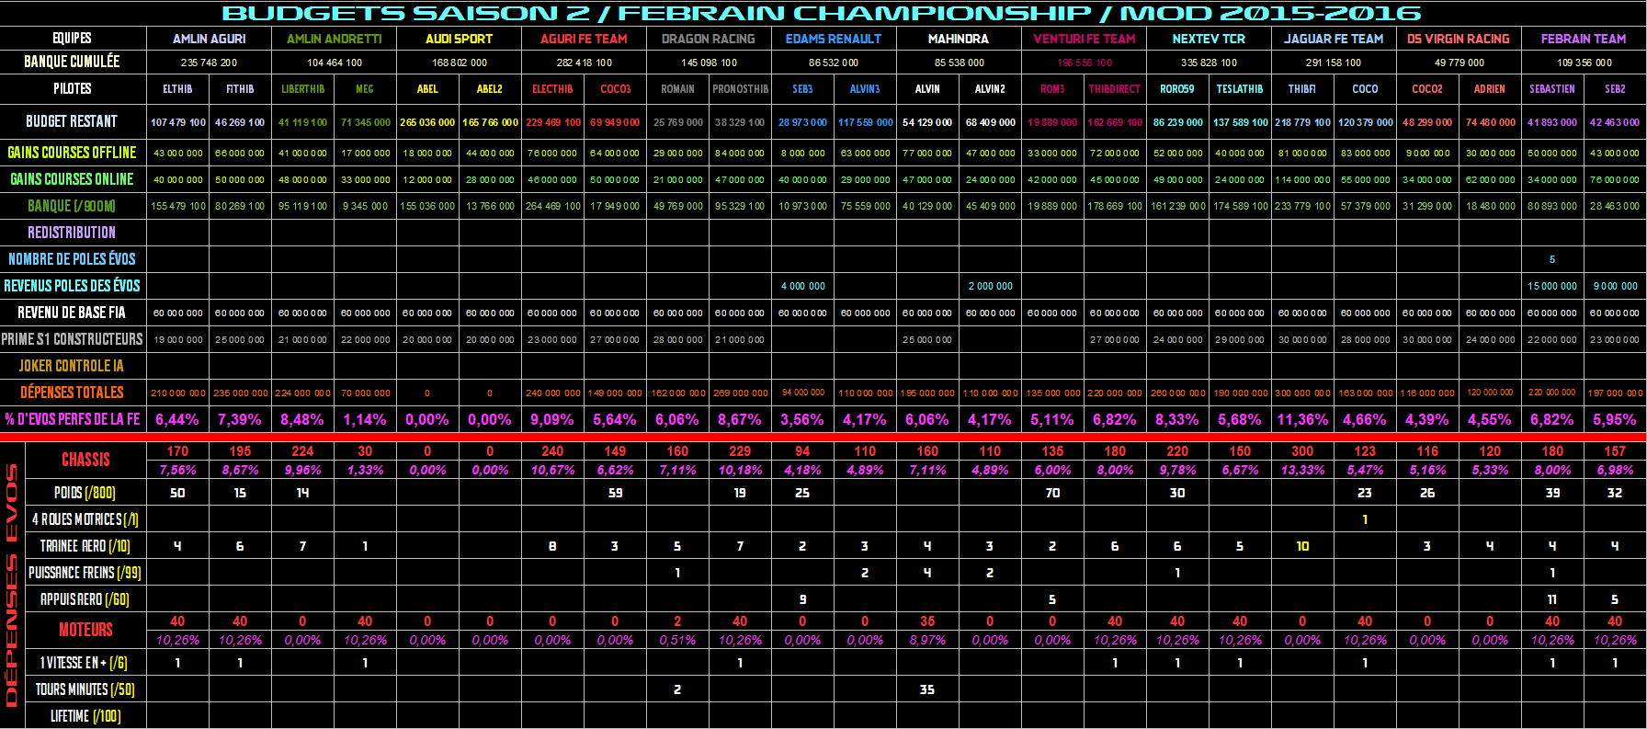Image resolution: width=1647 pixels, height=729 pixels.
Task: Select the DS VIRGIN RACING team header
Action: [1458, 39]
